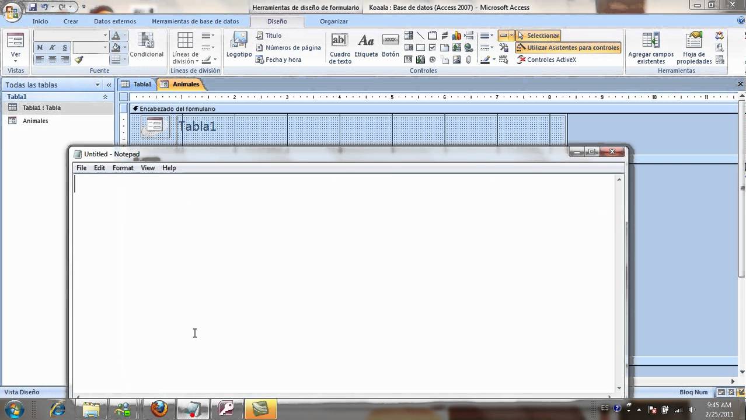Switch to the Datos externos tab
This screenshot has width=746, height=420.
tap(115, 22)
